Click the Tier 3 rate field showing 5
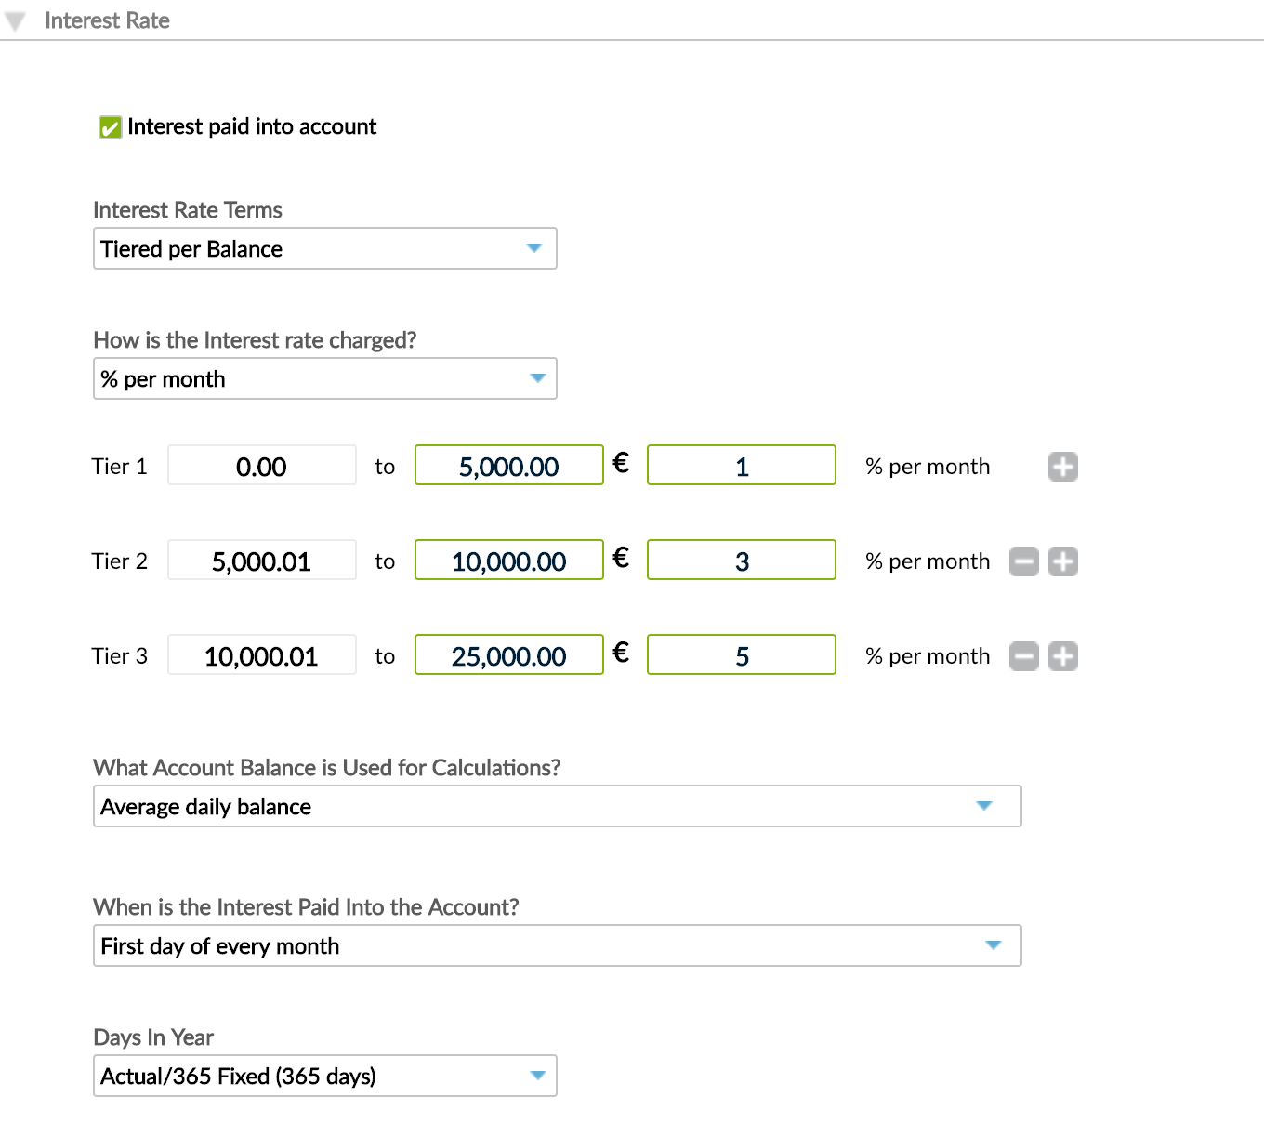The width and height of the screenshot is (1264, 1136). (741, 654)
